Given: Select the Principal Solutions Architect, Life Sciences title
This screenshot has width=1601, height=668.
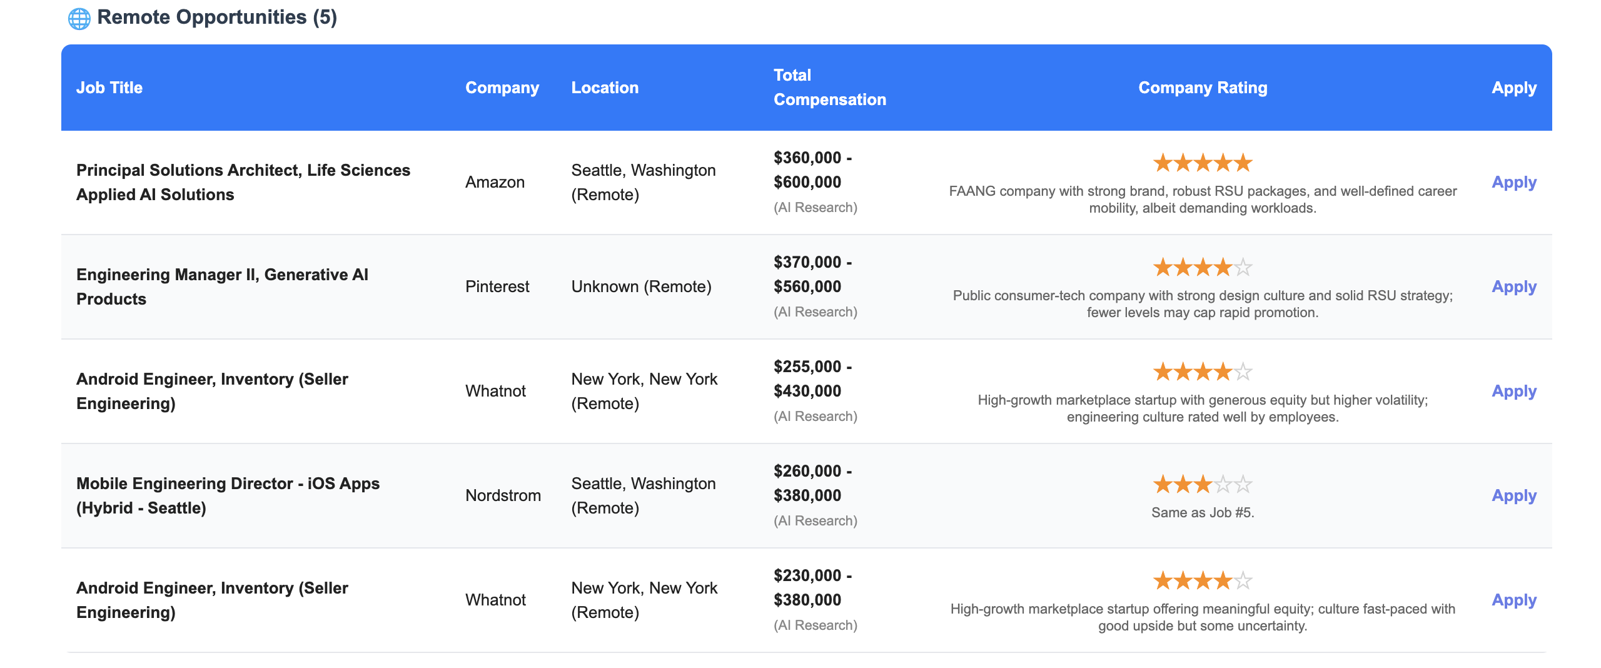Looking at the screenshot, I should [x=243, y=182].
